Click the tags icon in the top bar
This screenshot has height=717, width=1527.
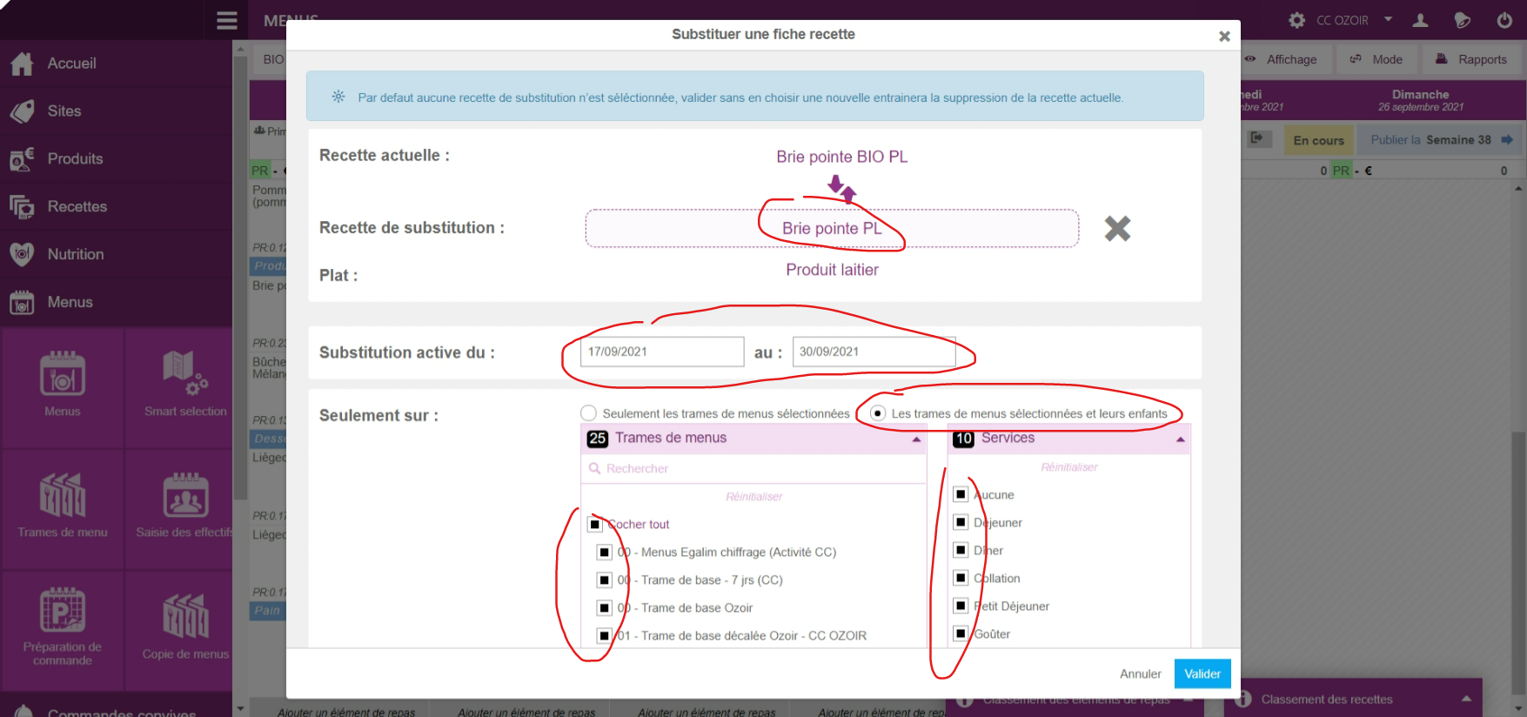tap(1462, 20)
